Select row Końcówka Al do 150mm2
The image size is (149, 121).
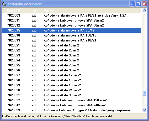tap(72, 80)
